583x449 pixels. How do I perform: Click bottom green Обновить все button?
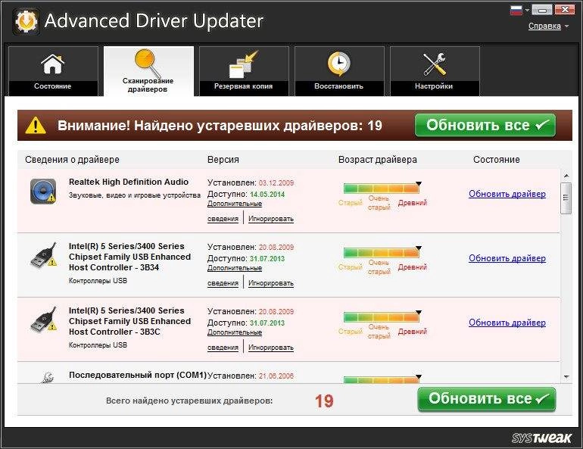coord(487,399)
